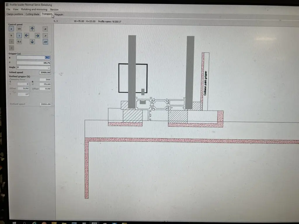Switch to the Clamps positions tab
Viewport: 299px width, 224px height.
tap(15, 14)
